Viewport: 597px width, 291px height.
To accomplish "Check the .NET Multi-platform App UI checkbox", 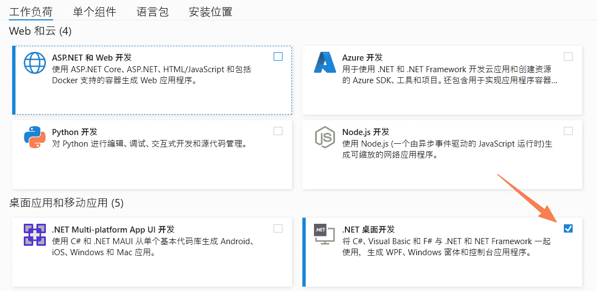I will 278,228.
